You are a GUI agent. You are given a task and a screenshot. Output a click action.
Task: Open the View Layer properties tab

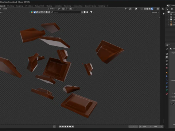click(x=167, y=61)
